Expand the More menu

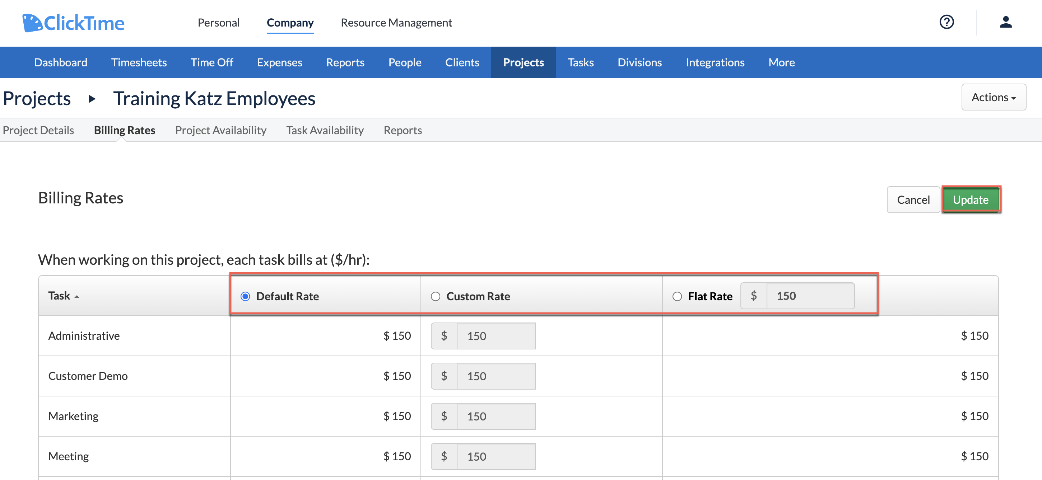tap(781, 62)
